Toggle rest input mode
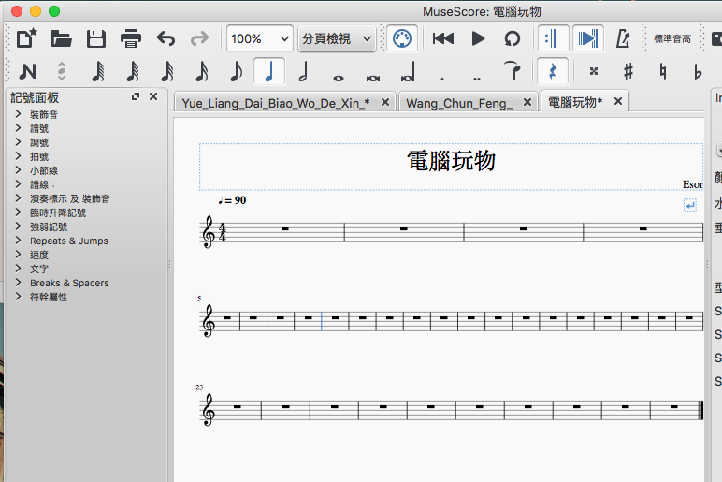Image resolution: width=722 pixels, height=482 pixels. 552,71
